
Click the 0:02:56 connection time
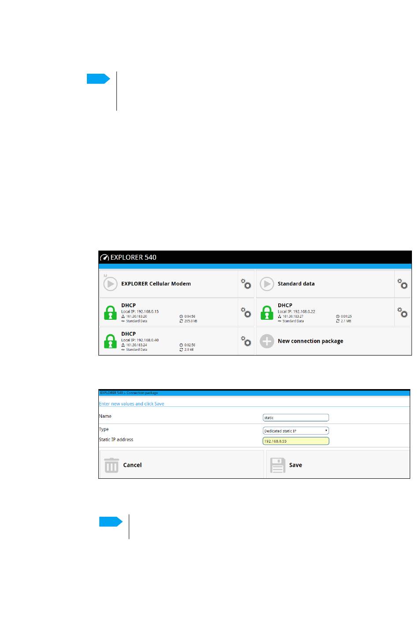pos(190,345)
